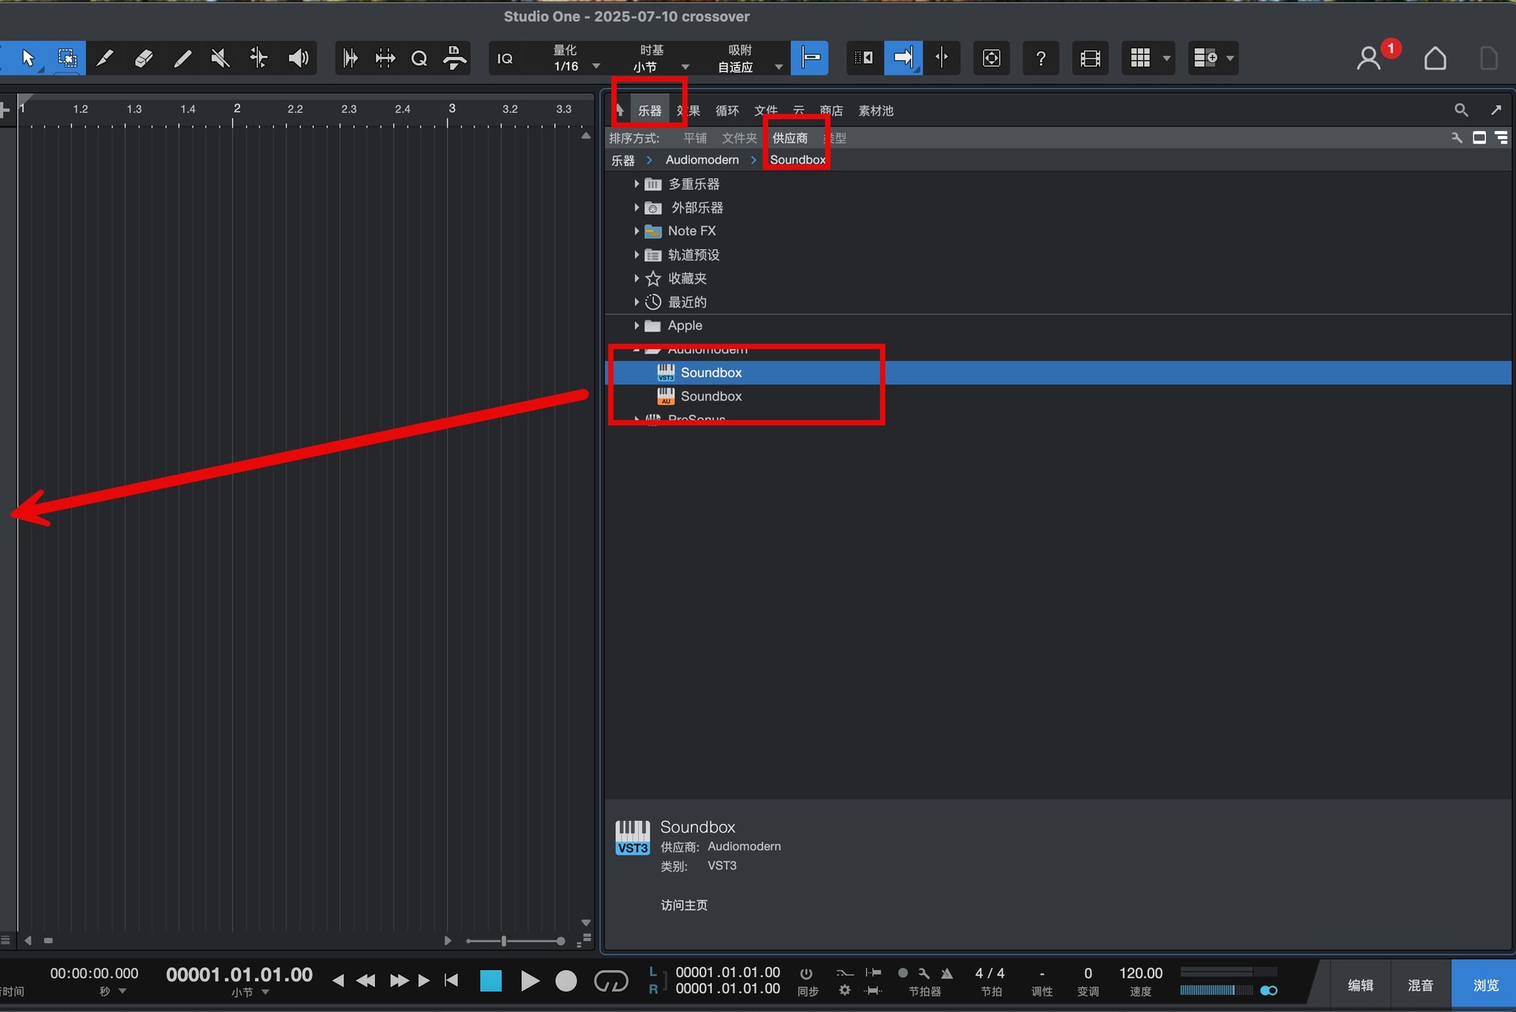Image resolution: width=1516 pixels, height=1012 pixels.
Task: Switch to the 文件 (Files) browser tab
Action: (x=765, y=111)
